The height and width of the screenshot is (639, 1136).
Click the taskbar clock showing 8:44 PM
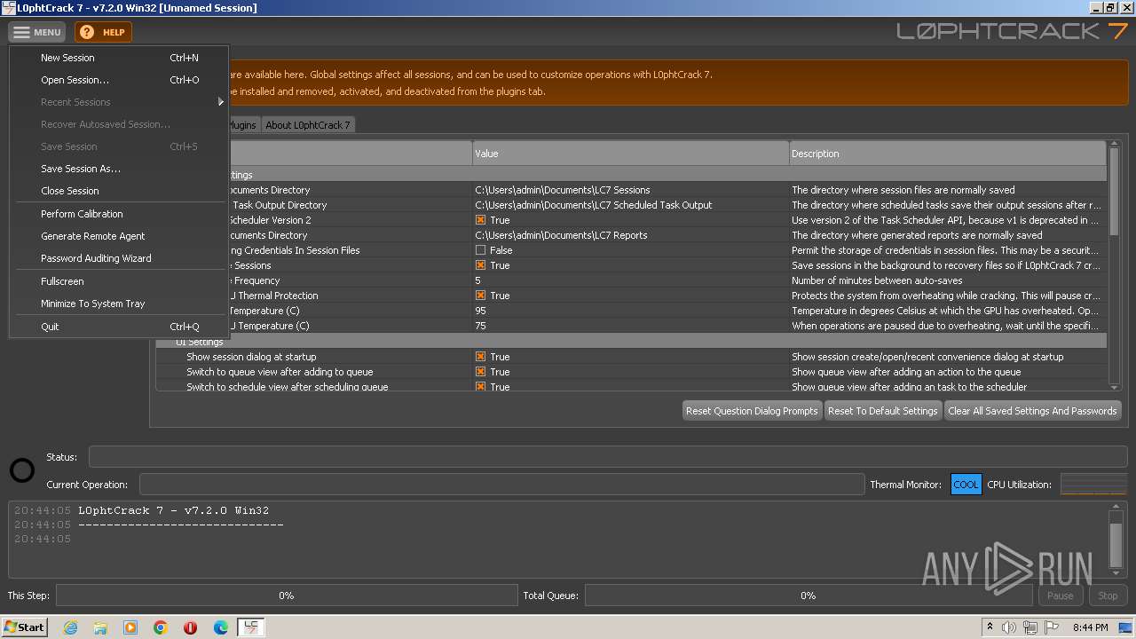click(x=1090, y=627)
